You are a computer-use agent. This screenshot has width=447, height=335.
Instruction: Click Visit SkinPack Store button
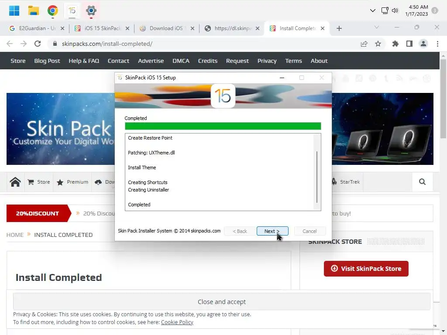[366, 269]
